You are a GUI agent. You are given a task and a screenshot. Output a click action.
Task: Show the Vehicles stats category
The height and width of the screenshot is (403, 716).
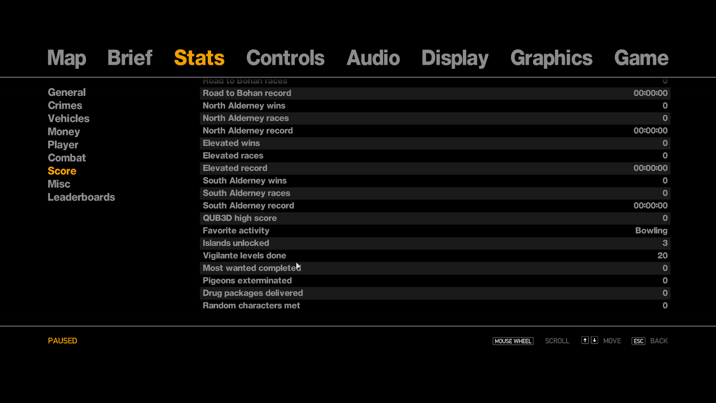(x=69, y=118)
